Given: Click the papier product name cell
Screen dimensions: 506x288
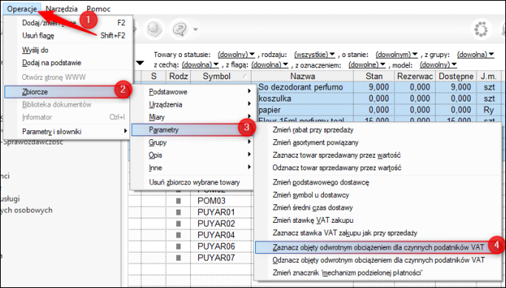Looking at the screenshot, I should pyautogui.click(x=306, y=110).
